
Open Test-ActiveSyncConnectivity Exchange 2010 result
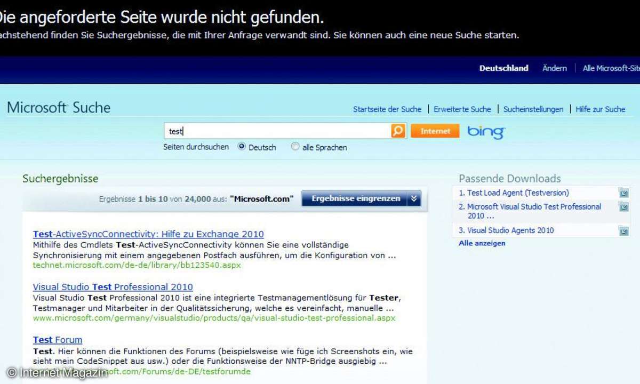point(148,234)
